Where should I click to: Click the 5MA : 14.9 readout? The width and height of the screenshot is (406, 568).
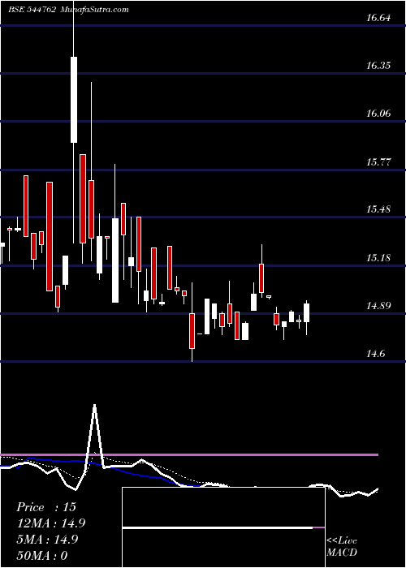47,540
